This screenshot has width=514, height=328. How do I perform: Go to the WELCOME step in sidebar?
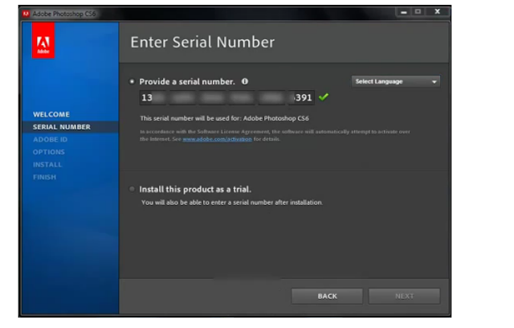coord(51,114)
